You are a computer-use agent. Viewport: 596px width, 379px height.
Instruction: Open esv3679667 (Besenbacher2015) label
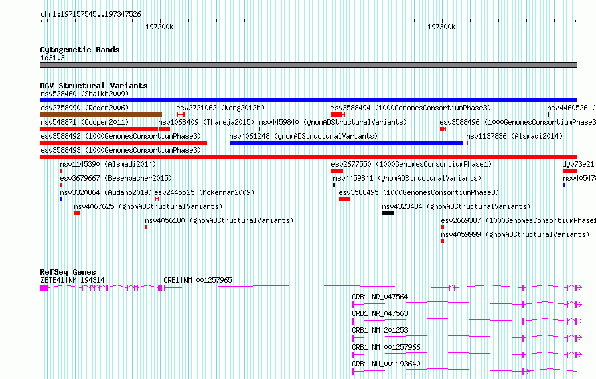pos(116,178)
